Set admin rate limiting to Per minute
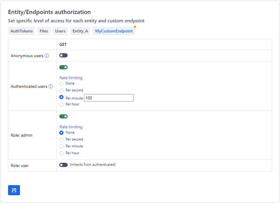The image size is (280, 203). [61, 146]
